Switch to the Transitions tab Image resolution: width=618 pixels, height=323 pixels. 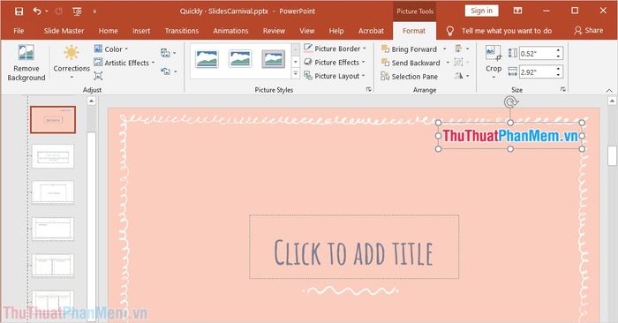[181, 31]
